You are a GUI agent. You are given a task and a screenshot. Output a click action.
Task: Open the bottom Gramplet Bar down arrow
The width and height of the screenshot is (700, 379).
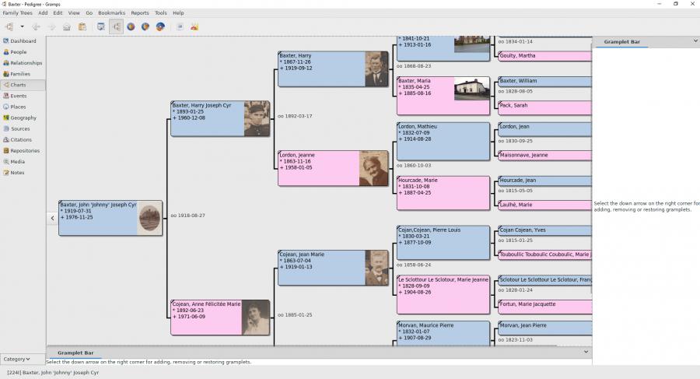click(586, 352)
